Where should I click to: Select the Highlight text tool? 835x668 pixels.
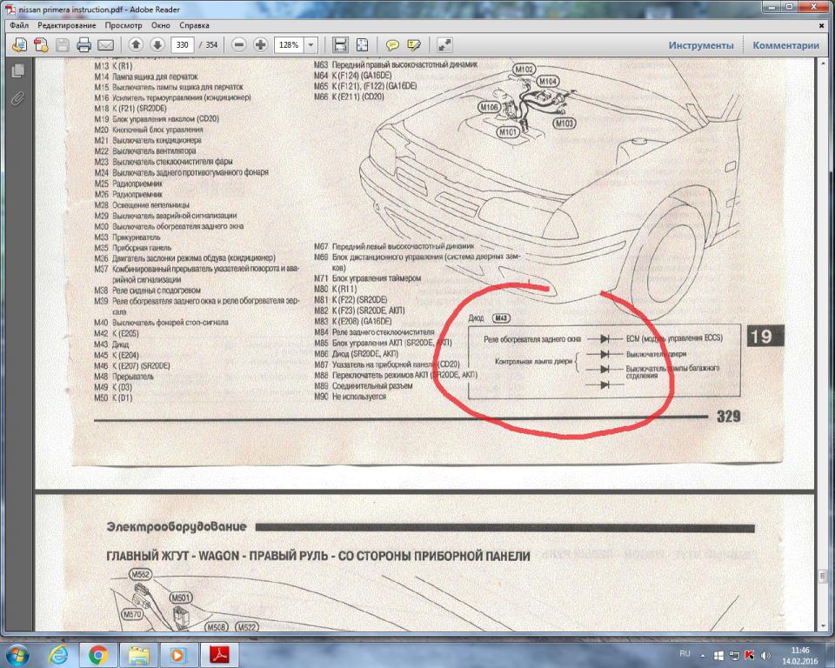(x=414, y=45)
